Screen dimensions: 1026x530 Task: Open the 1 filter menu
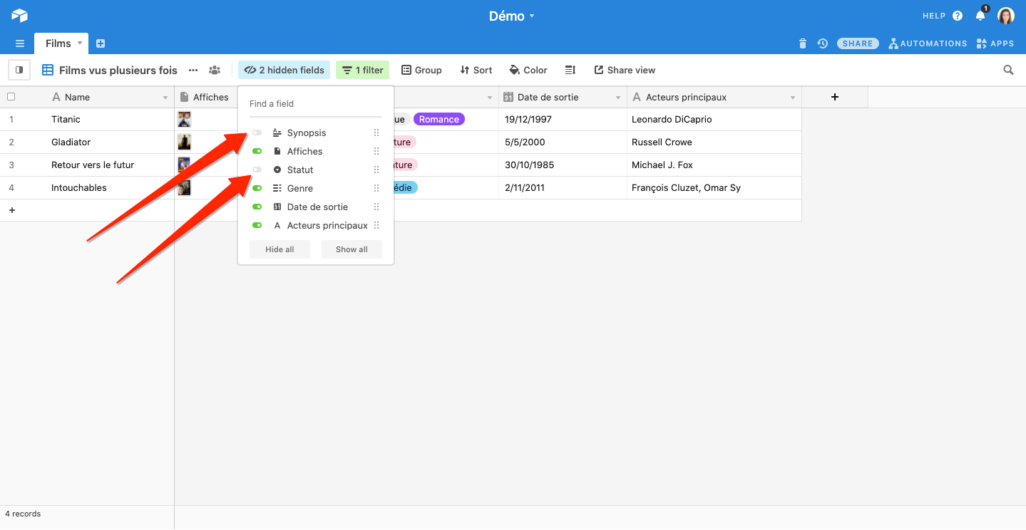point(363,70)
